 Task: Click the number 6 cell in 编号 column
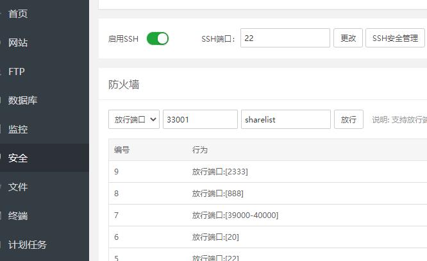click(x=116, y=237)
